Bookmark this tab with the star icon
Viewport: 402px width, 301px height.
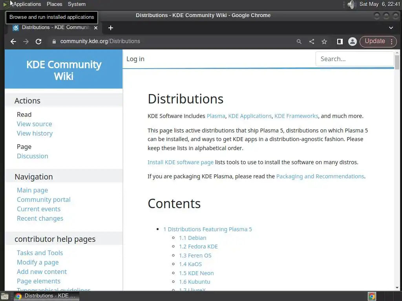coord(324,42)
